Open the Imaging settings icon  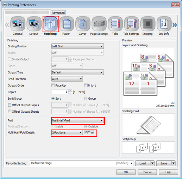(148, 24)
